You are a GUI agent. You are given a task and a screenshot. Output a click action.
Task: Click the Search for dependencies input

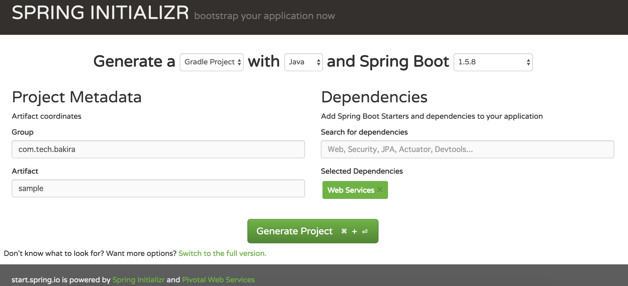point(467,149)
